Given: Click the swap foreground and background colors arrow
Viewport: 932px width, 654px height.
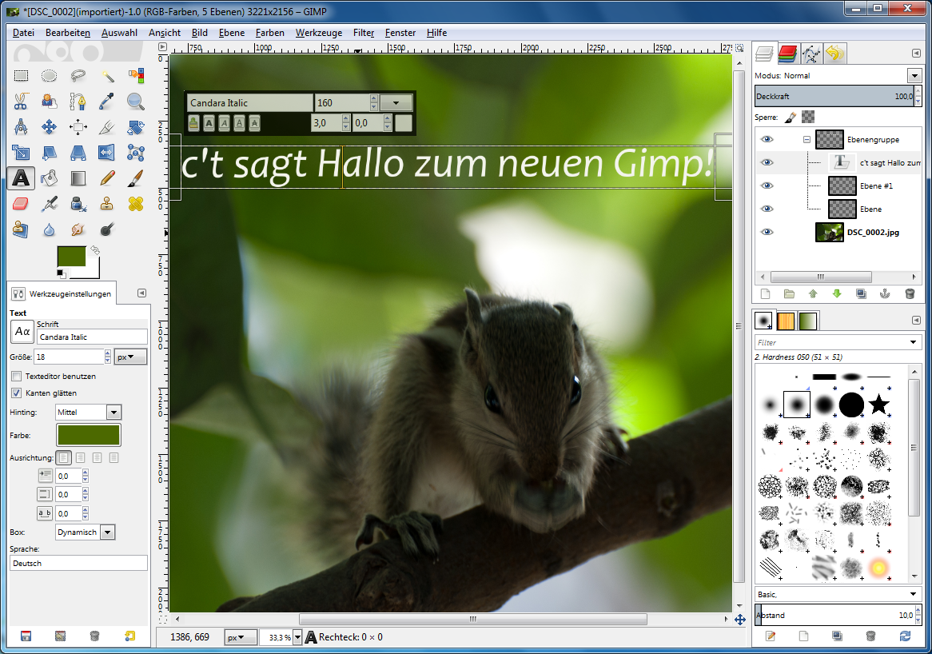Looking at the screenshot, I should (x=94, y=250).
